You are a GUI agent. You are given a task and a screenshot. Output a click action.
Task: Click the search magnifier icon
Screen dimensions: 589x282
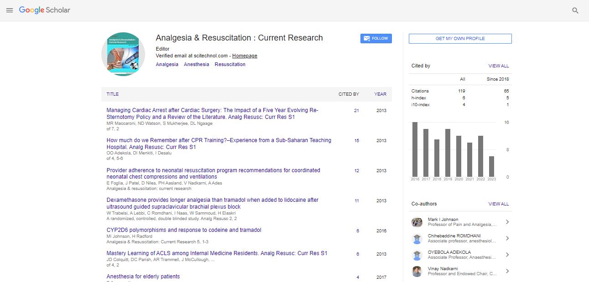575,10
